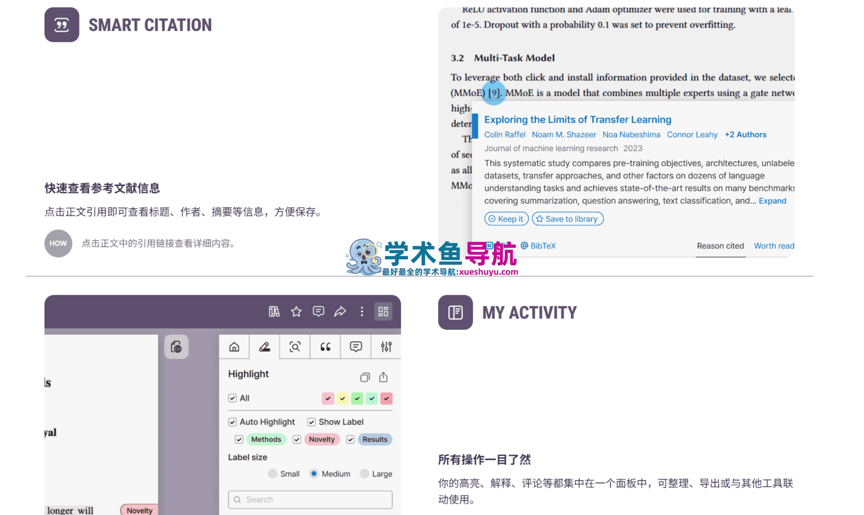Click the Methods green label pill
Screen dimensions: 864x515
(x=266, y=439)
